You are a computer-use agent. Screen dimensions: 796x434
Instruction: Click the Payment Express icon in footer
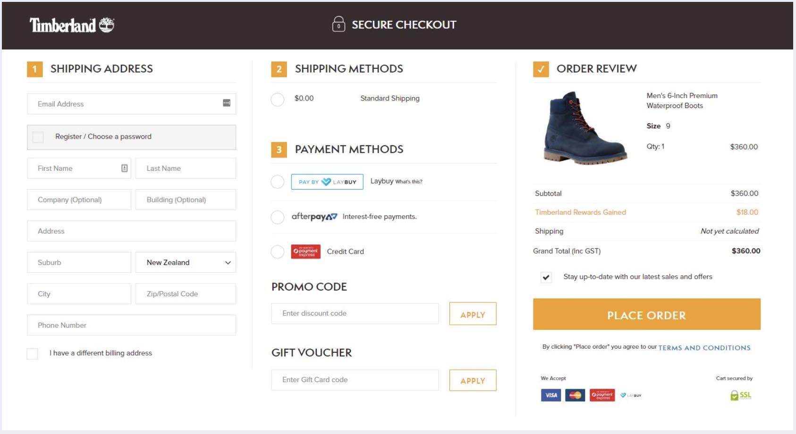pos(601,395)
